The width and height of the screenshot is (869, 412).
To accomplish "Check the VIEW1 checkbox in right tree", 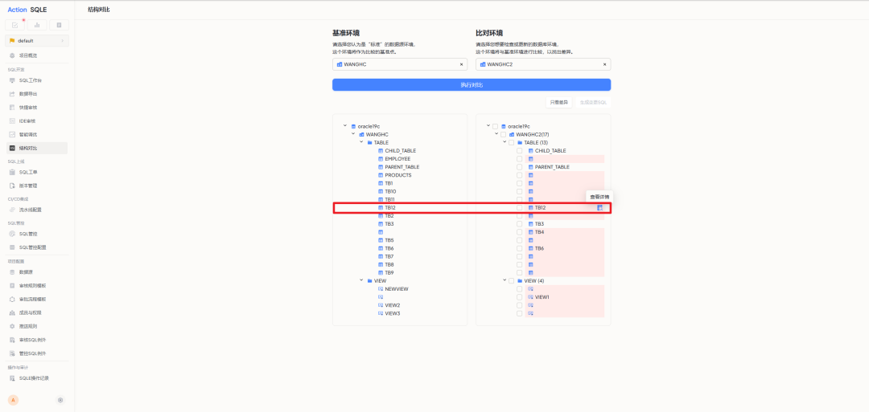I will click(x=519, y=297).
